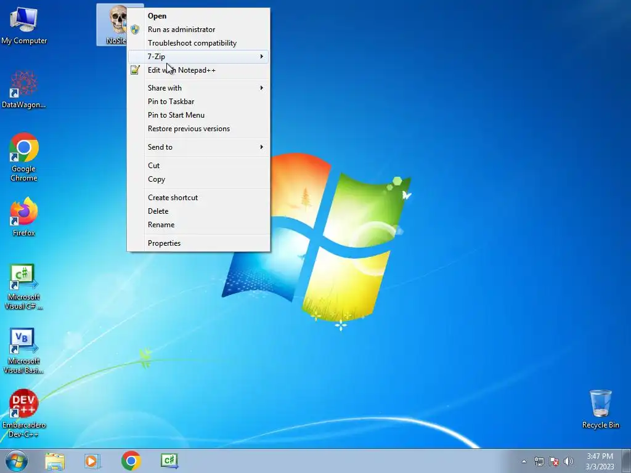Click the Show Desktop strip
The width and height of the screenshot is (631, 473).
tap(627, 461)
